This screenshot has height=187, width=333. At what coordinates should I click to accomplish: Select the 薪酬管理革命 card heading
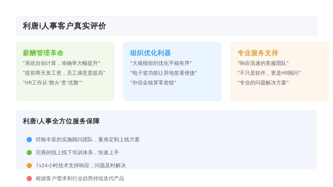point(43,53)
